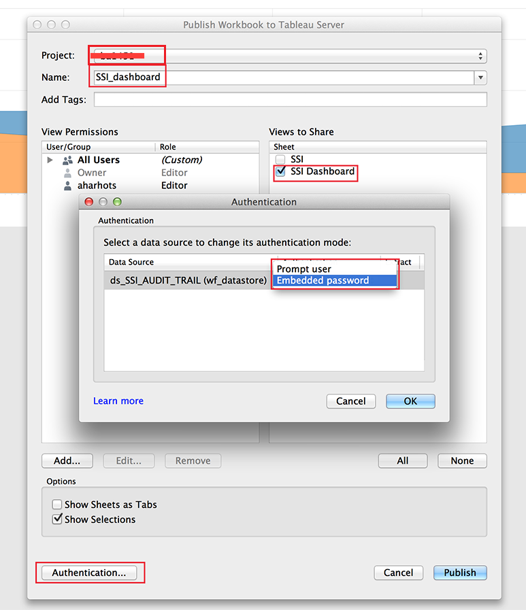526x610 pixels.
Task: Open Authentication... settings button
Action: (x=89, y=573)
